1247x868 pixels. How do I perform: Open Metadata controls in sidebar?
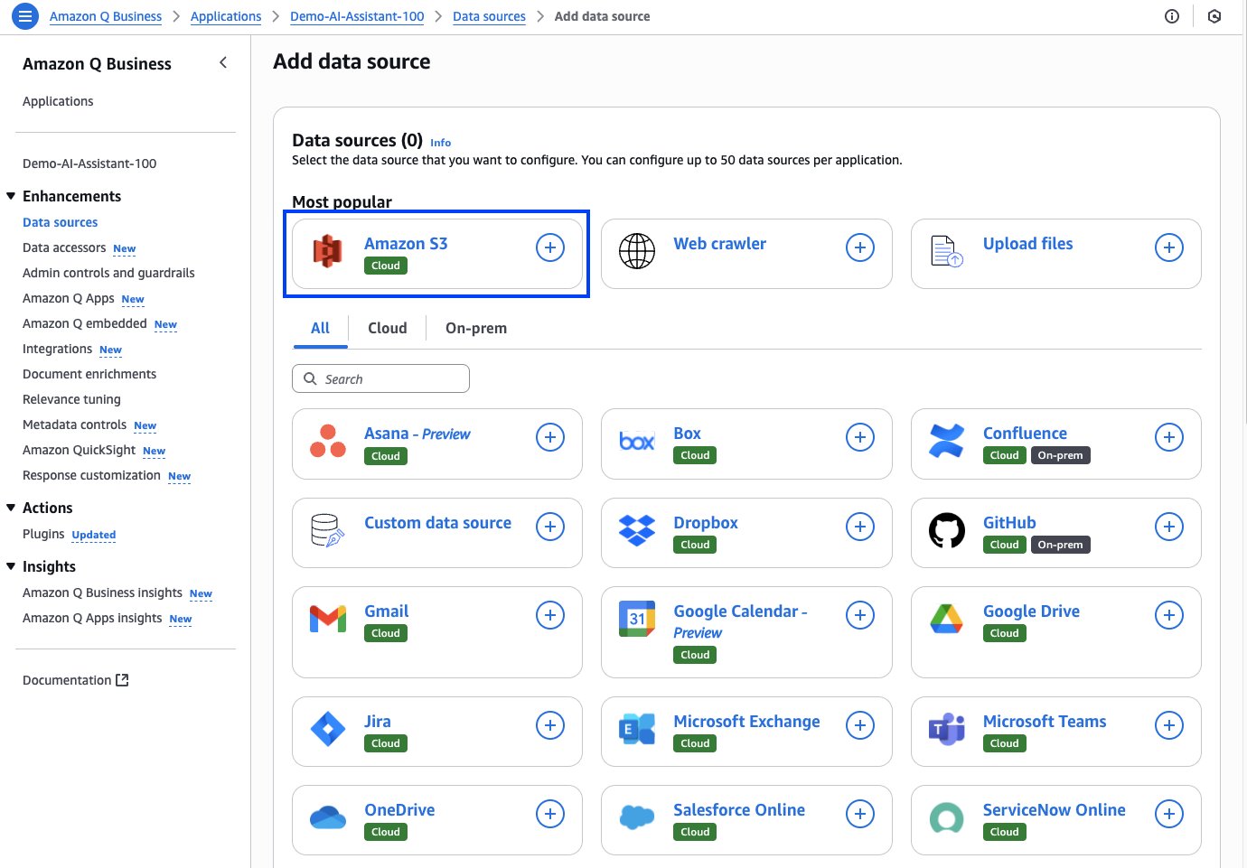(x=74, y=425)
